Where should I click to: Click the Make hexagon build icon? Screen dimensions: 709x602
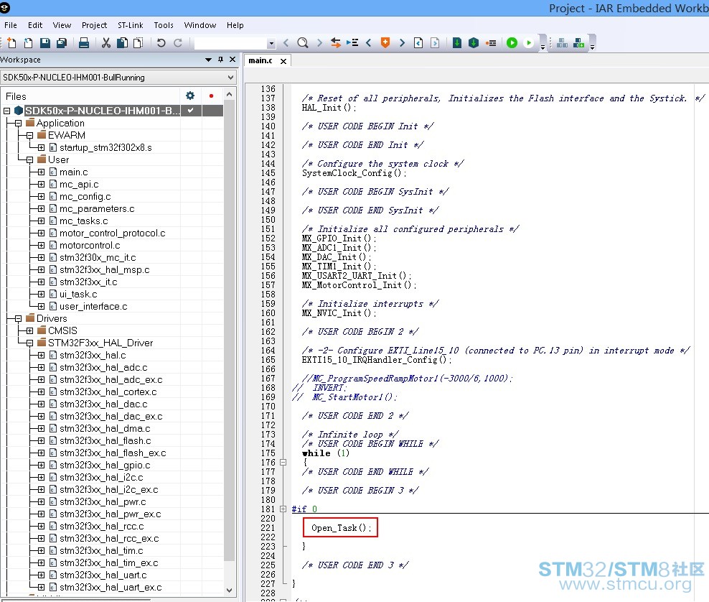(474, 43)
